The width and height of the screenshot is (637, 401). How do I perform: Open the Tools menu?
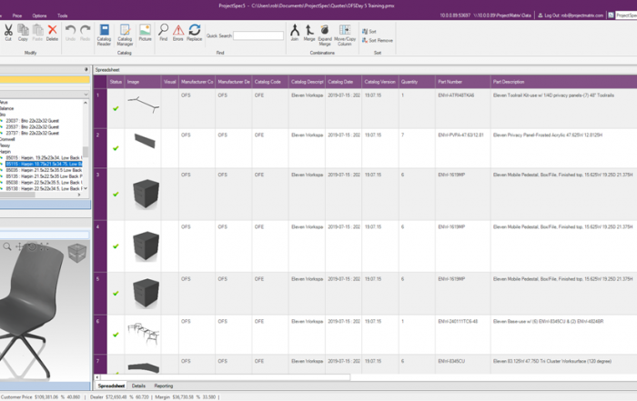pyautogui.click(x=62, y=15)
